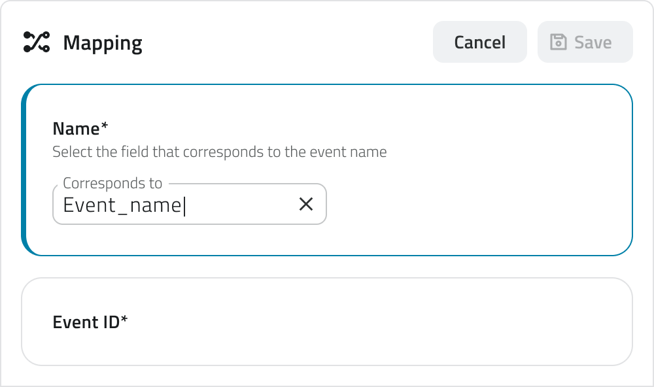Click the Mapping title text

(103, 43)
